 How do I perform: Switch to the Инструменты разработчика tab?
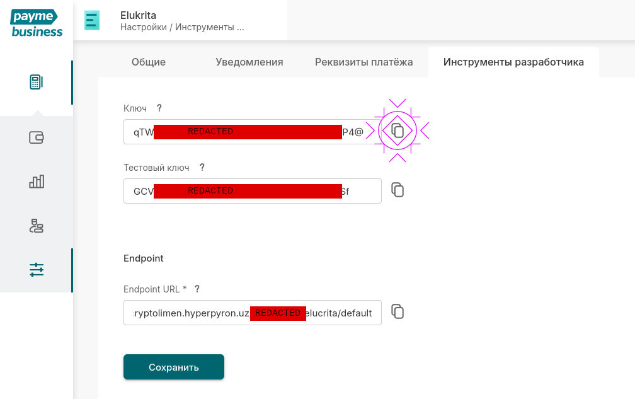(x=513, y=61)
